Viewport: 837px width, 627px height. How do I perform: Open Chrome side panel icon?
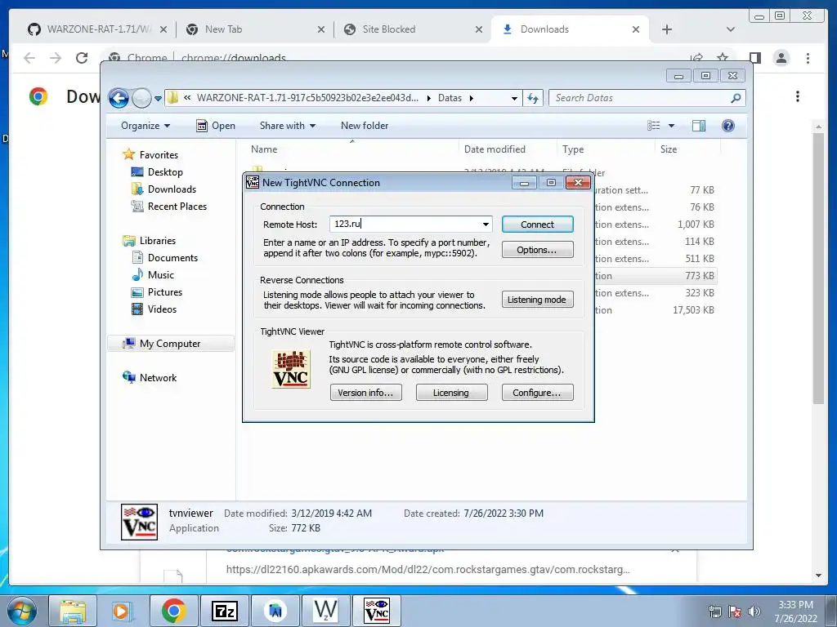point(754,58)
